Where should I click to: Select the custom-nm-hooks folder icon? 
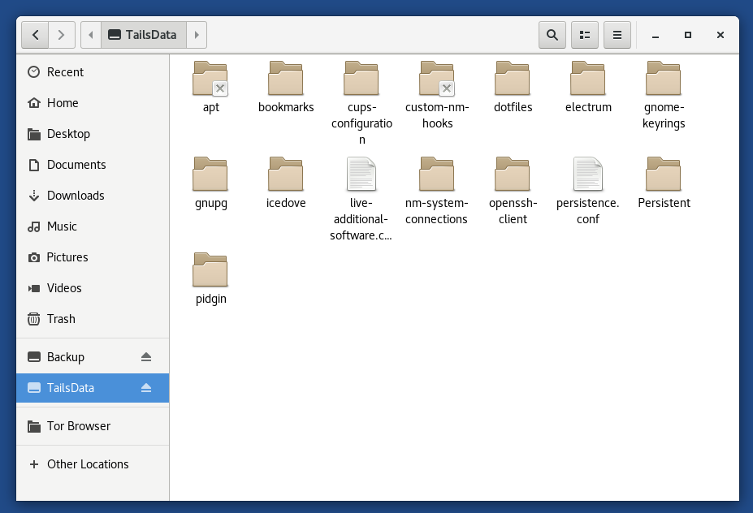[x=437, y=79]
